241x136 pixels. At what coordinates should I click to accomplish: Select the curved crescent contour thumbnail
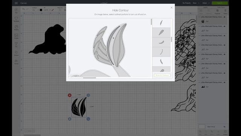pyautogui.click(x=161, y=42)
